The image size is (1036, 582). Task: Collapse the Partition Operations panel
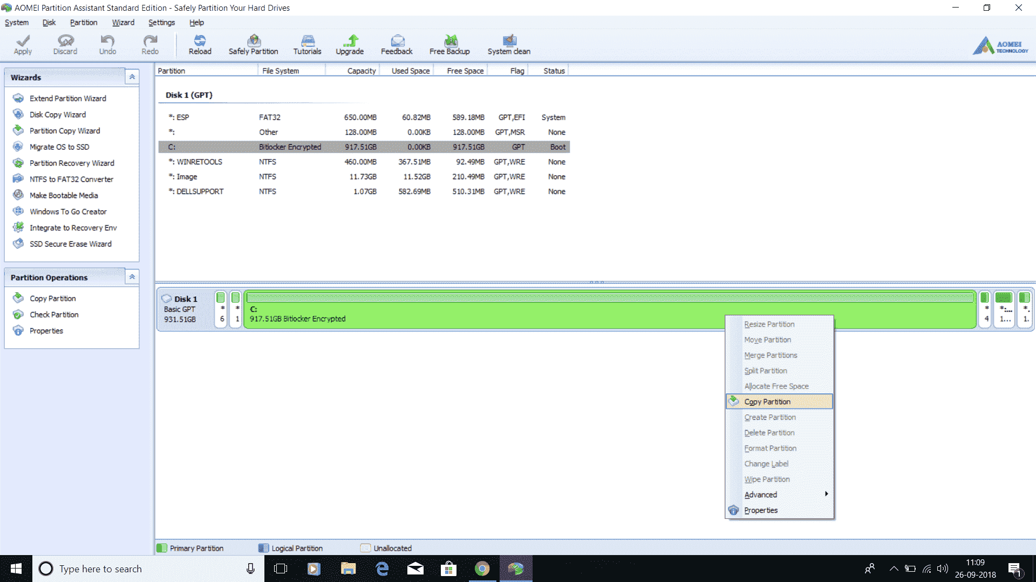tap(132, 276)
